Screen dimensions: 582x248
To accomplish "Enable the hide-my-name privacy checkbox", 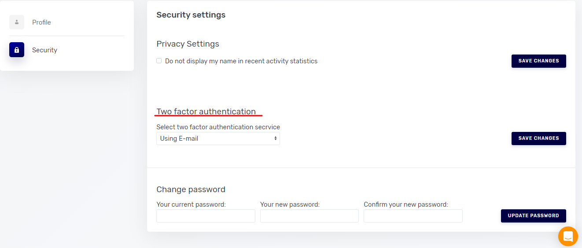I will pyautogui.click(x=159, y=61).
